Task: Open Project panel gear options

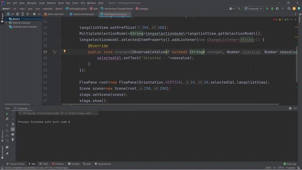Action: [34, 14]
